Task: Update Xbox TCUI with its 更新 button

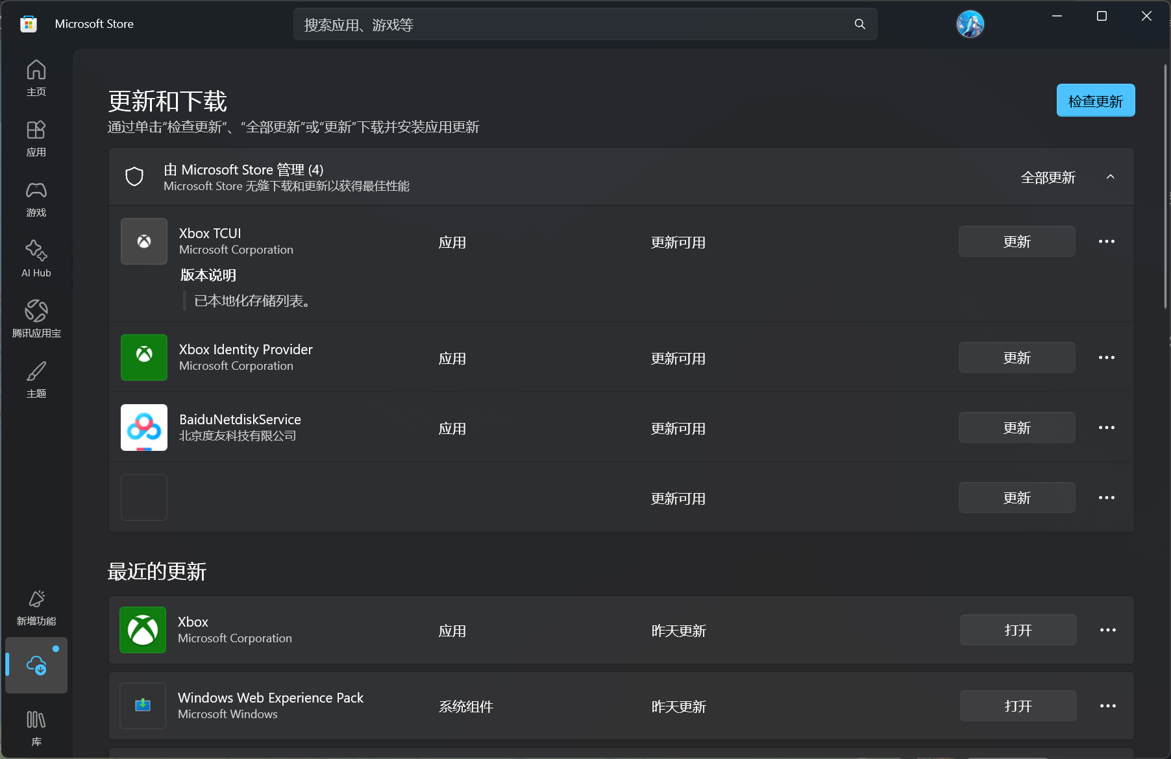Action: coord(1017,241)
